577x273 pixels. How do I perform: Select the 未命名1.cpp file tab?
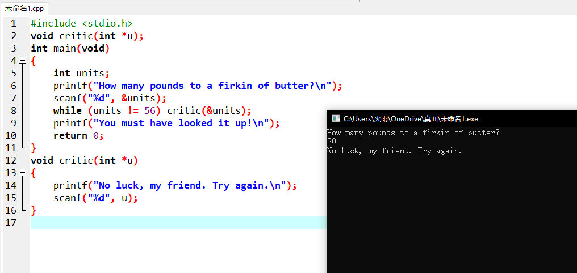pyautogui.click(x=24, y=8)
